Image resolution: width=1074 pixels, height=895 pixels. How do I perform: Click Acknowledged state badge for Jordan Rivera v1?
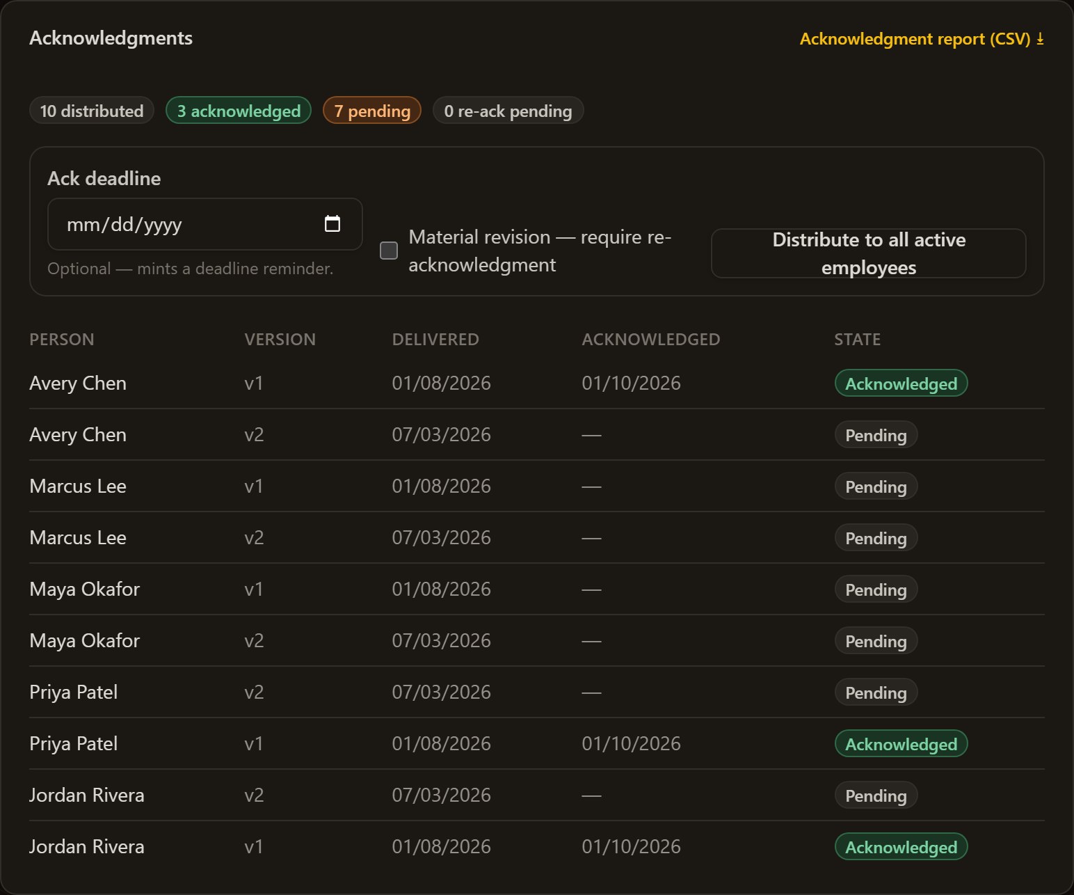(x=901, y=847)
